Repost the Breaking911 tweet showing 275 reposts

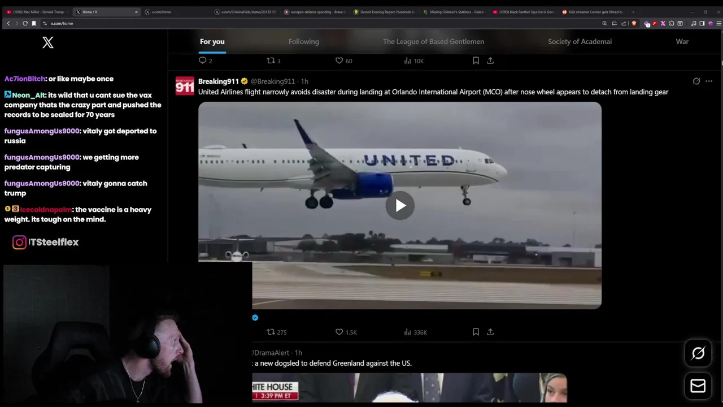point(277,332)
